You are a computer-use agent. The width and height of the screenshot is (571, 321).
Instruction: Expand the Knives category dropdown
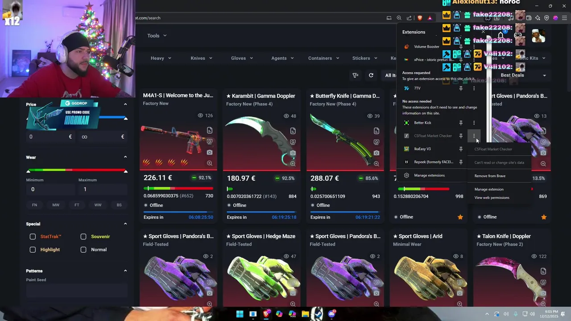pyautogui.click(x=202, y=58)
